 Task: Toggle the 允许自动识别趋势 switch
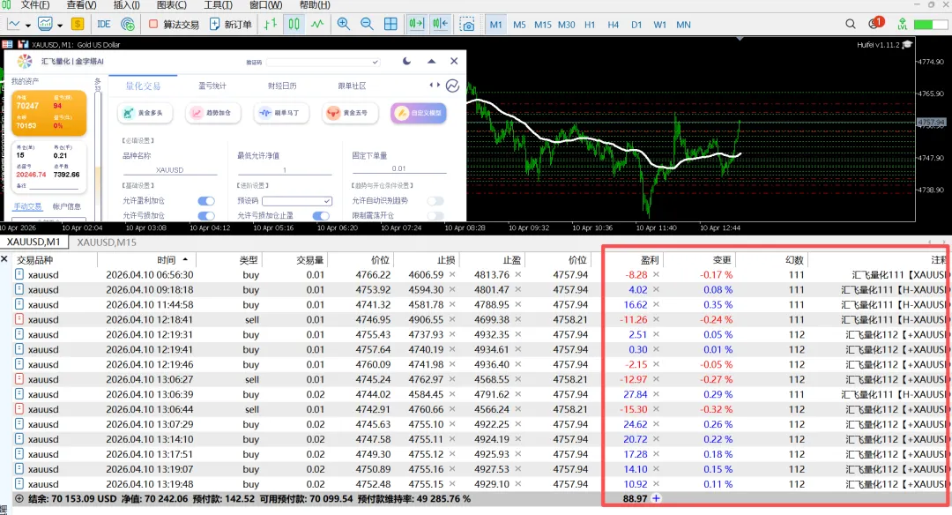[435, 201]
